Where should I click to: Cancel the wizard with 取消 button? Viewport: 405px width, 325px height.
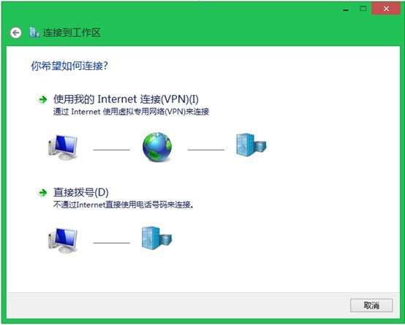point(371,305)
